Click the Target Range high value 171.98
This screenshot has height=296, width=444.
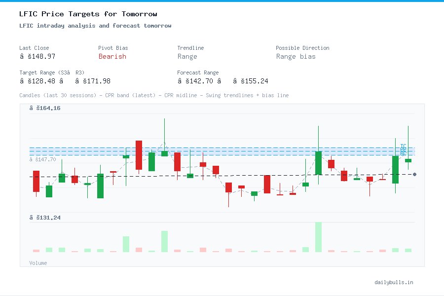point(93,81)
